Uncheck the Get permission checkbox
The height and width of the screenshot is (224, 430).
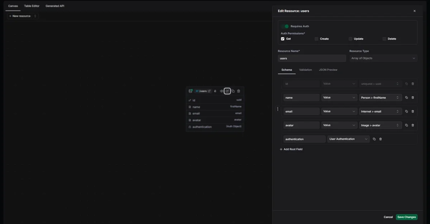coord(283,39)
